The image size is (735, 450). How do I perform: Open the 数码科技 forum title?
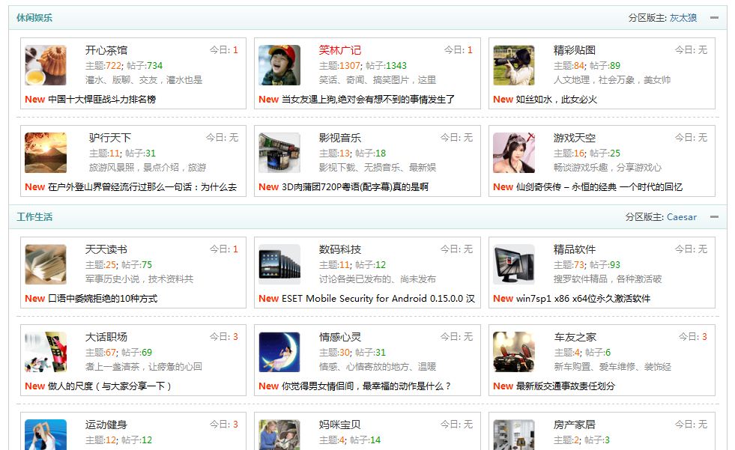340,249
